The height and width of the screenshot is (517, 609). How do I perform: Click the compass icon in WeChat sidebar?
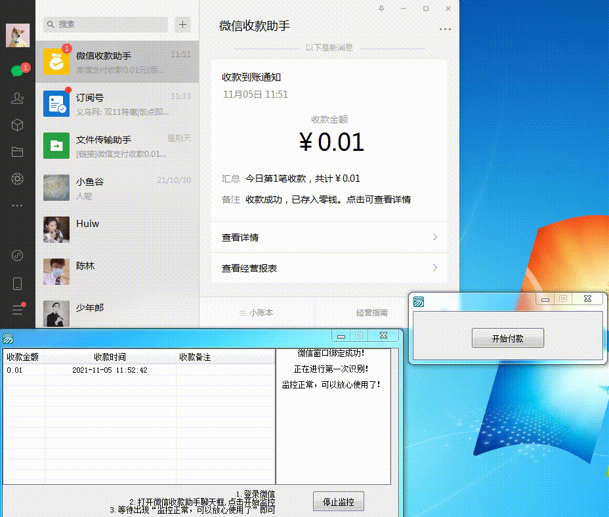point(18,256)
